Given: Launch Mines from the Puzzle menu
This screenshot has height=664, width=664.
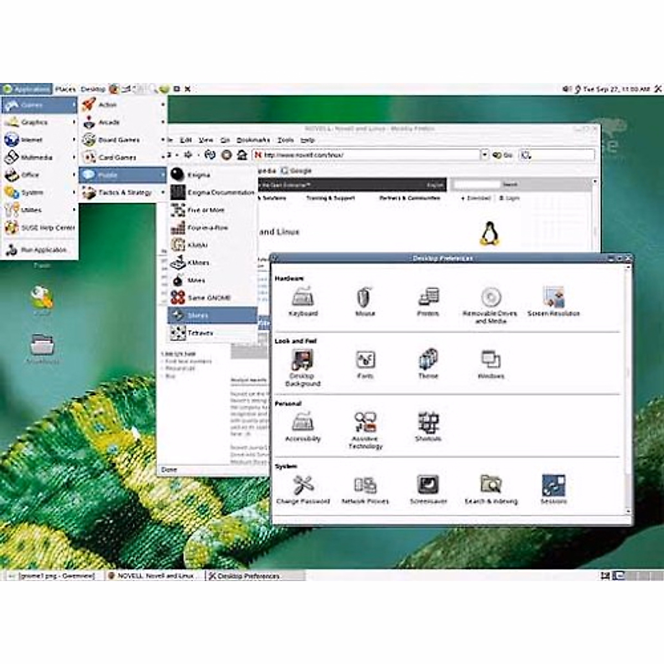Looking at the screenshot, I should coord(196,281).
